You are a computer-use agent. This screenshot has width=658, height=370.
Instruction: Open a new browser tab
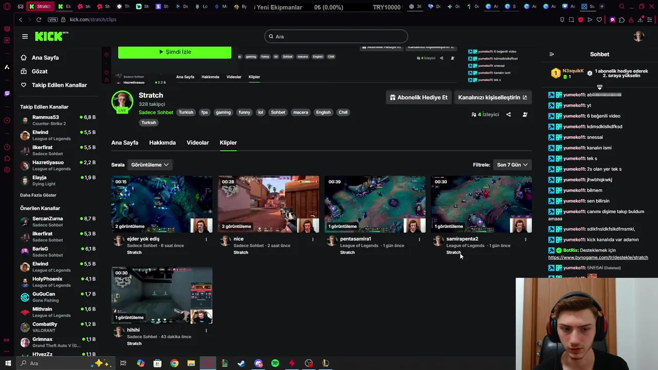point(602,7)
